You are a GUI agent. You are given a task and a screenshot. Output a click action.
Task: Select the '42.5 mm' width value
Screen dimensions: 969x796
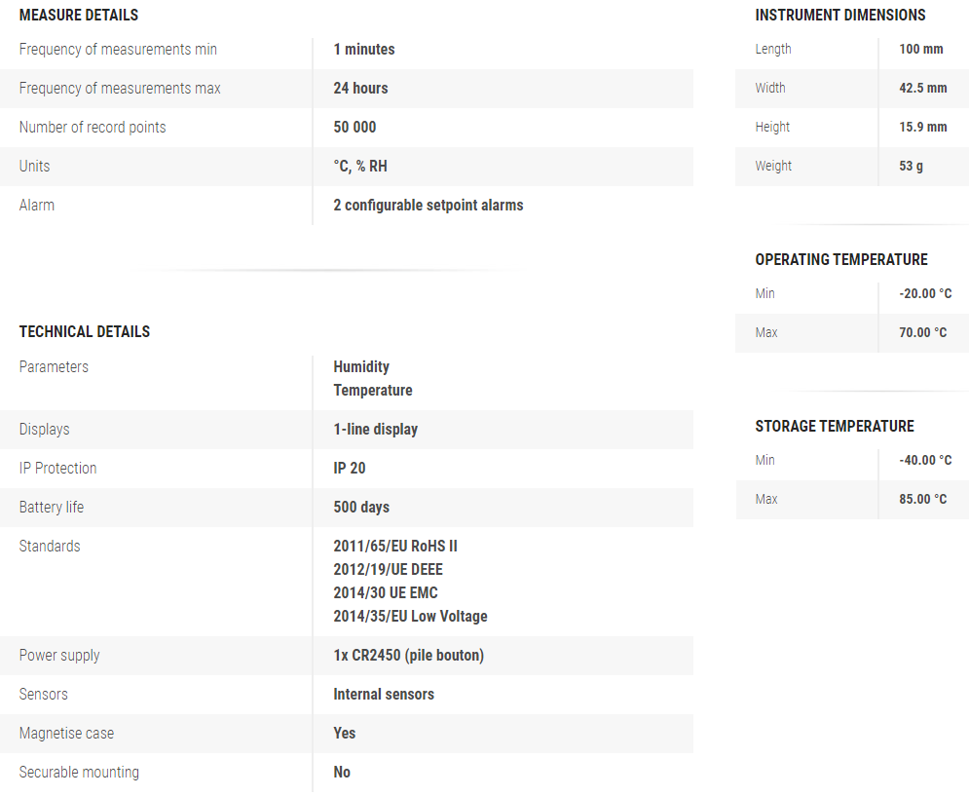[923, 89]
